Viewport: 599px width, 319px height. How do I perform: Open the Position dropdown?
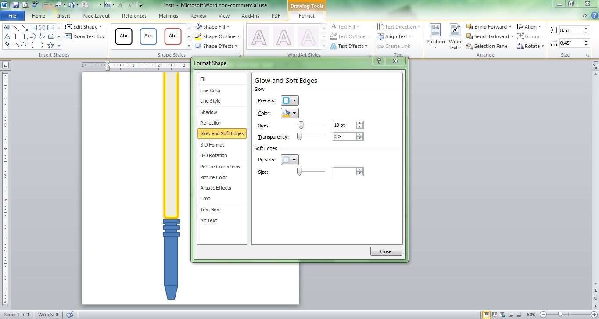(436, 37)
